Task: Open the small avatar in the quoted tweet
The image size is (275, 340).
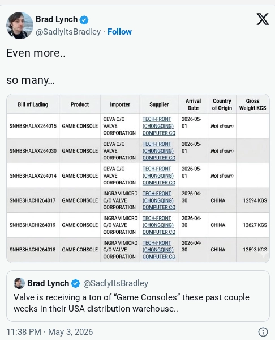Action: (x=19, y=283)
